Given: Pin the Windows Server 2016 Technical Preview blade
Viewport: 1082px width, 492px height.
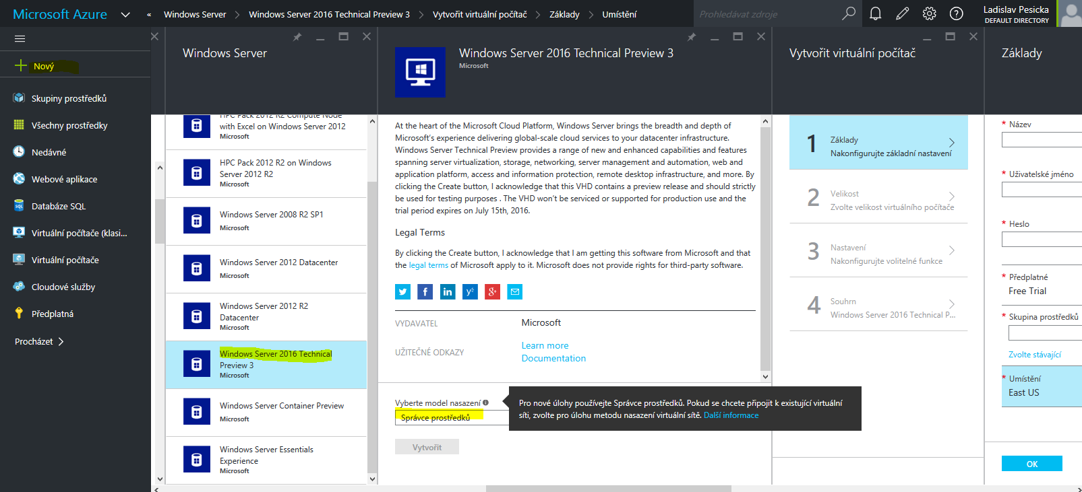Looking at the screenshot, I should click(x=692, y=37).
